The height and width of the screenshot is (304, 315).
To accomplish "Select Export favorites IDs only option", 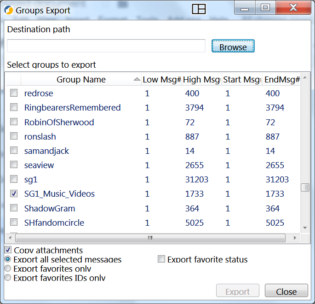I will coord(8,278).
